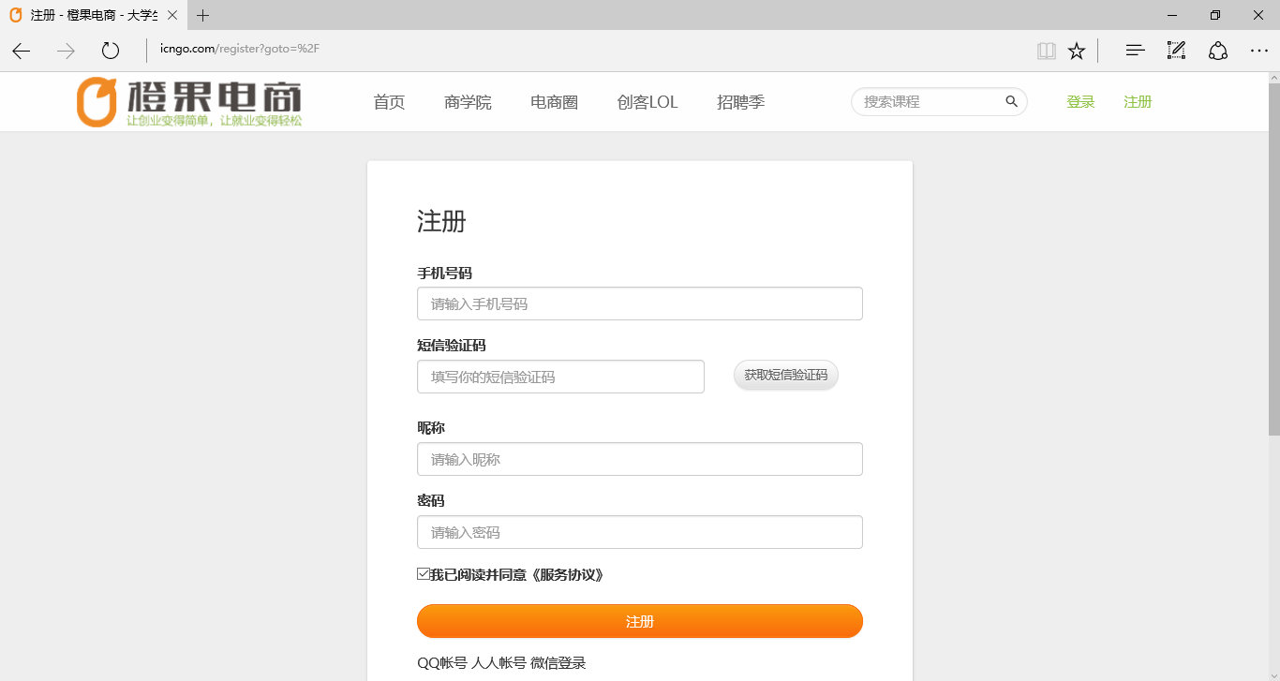Click the search magnifier icon

tap(1011, 101)
